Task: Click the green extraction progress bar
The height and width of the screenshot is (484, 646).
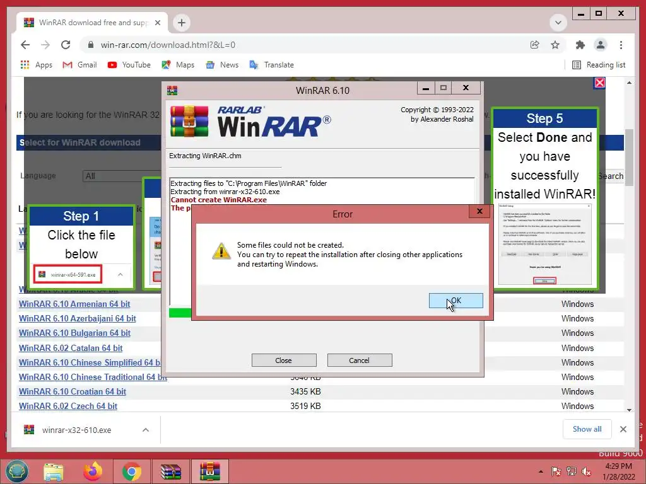Action: [x=180, y=313]
